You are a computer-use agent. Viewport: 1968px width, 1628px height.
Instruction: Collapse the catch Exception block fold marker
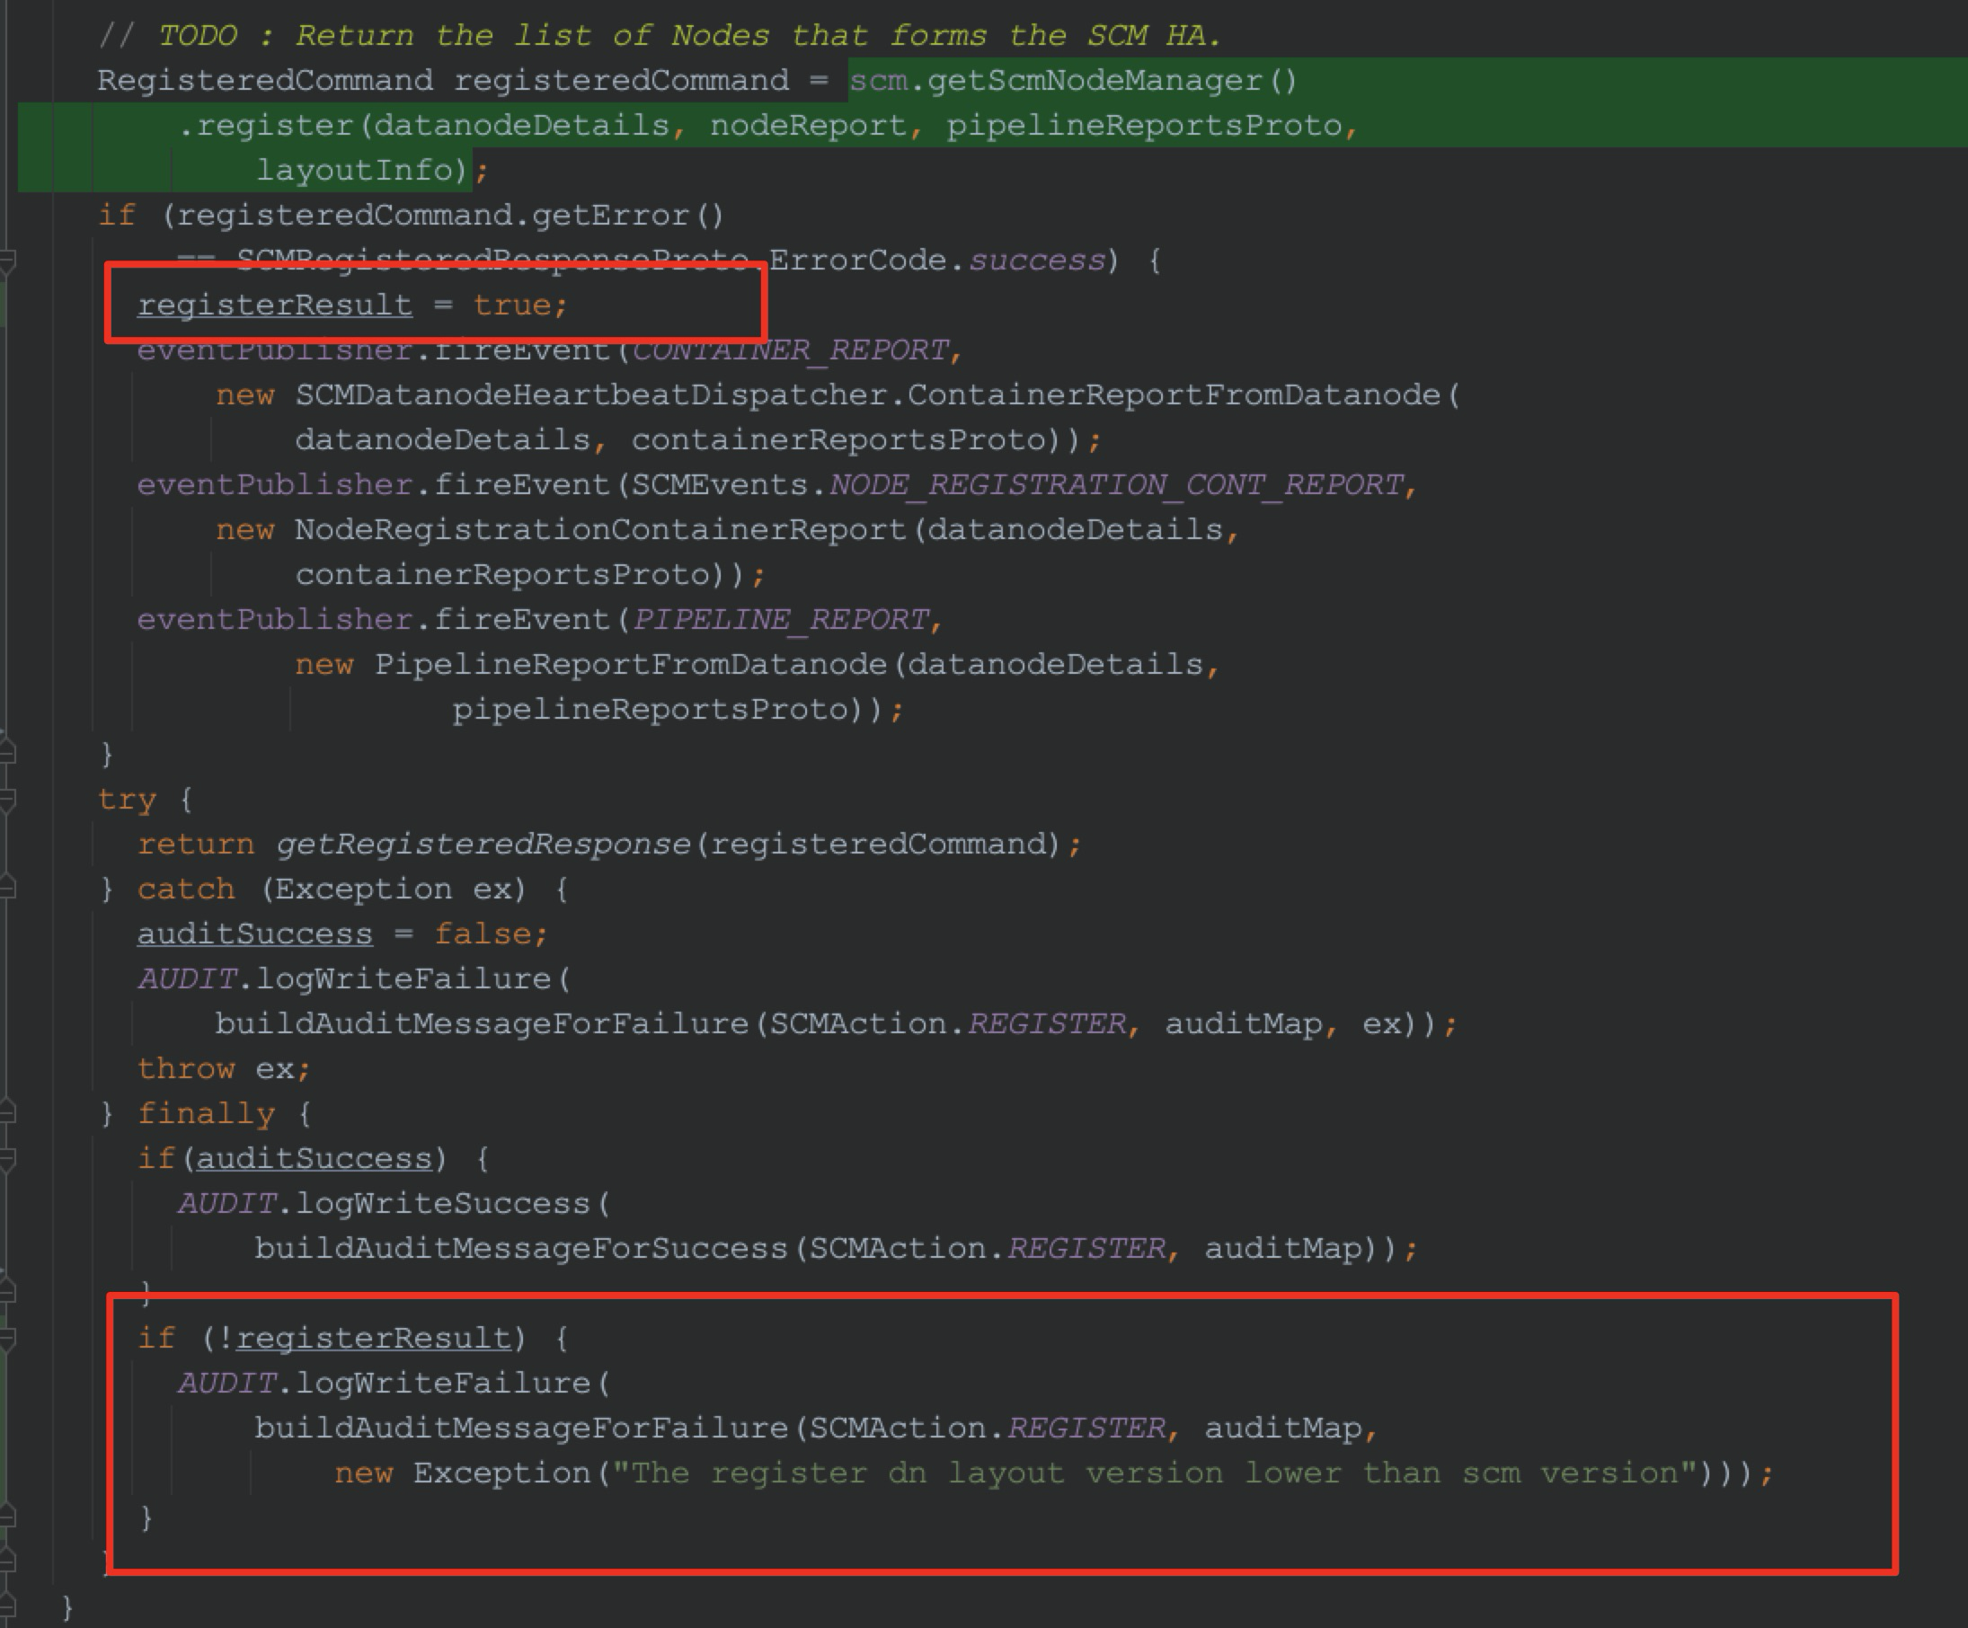(x=6, y=888)
